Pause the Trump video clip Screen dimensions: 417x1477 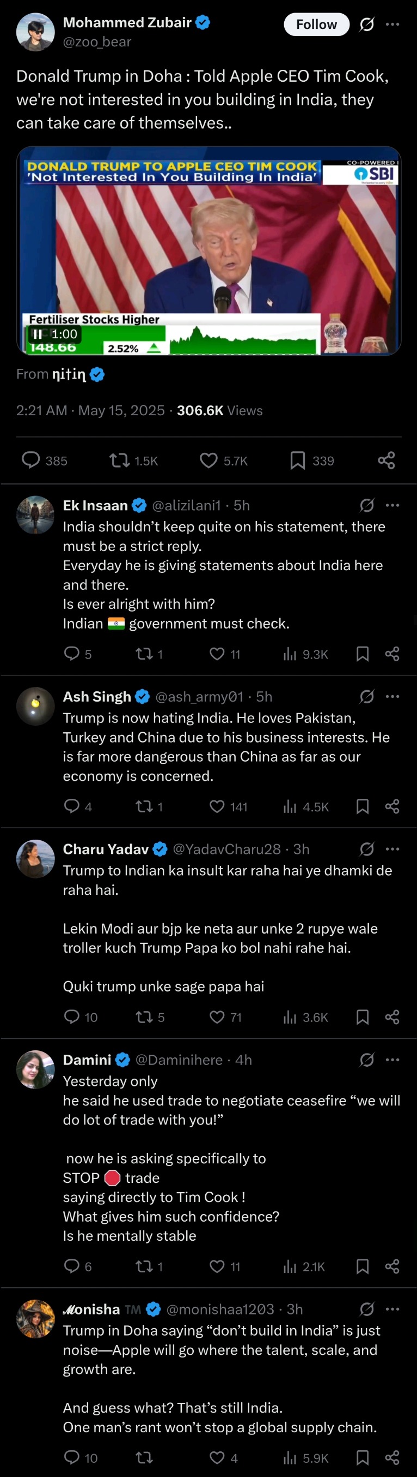[37, 334]
